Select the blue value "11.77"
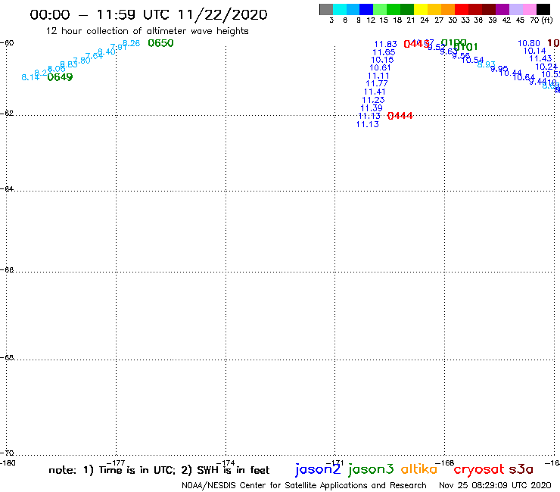The width and height of the screenshot is (560, 492). point(376,83)
